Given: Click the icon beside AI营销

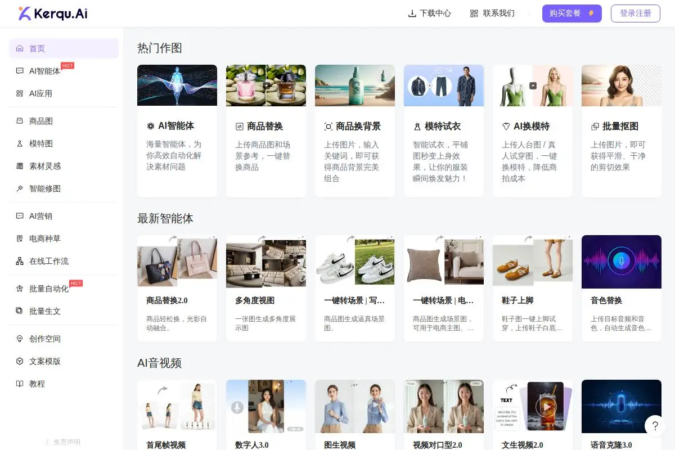Looking at the screenshot, I should 20,216.
